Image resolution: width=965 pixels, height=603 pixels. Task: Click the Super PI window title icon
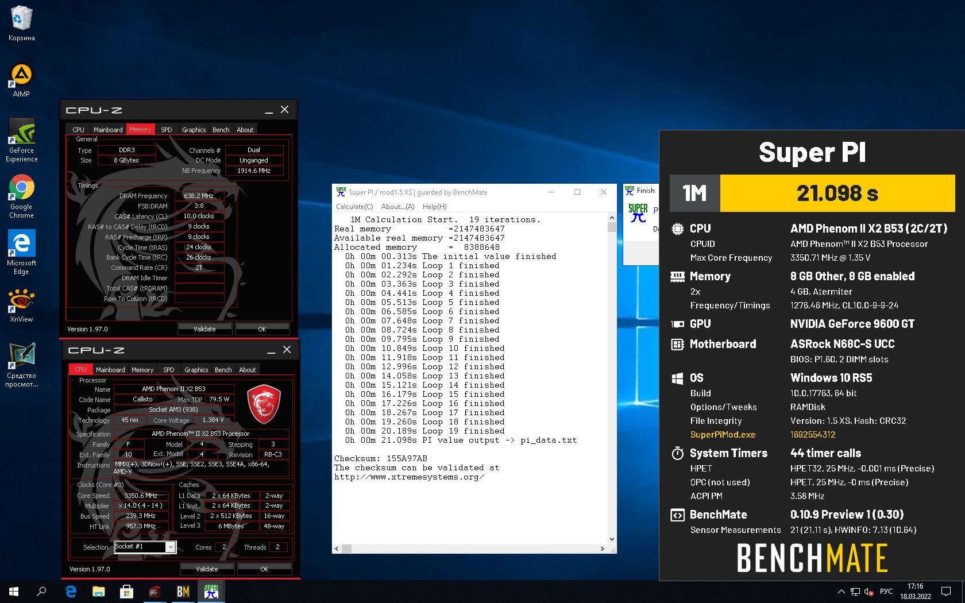pos(341,192)
